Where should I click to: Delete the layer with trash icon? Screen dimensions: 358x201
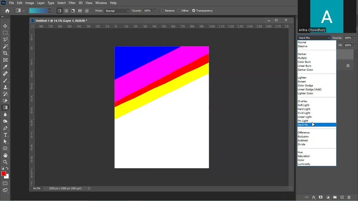coord(349,197)
